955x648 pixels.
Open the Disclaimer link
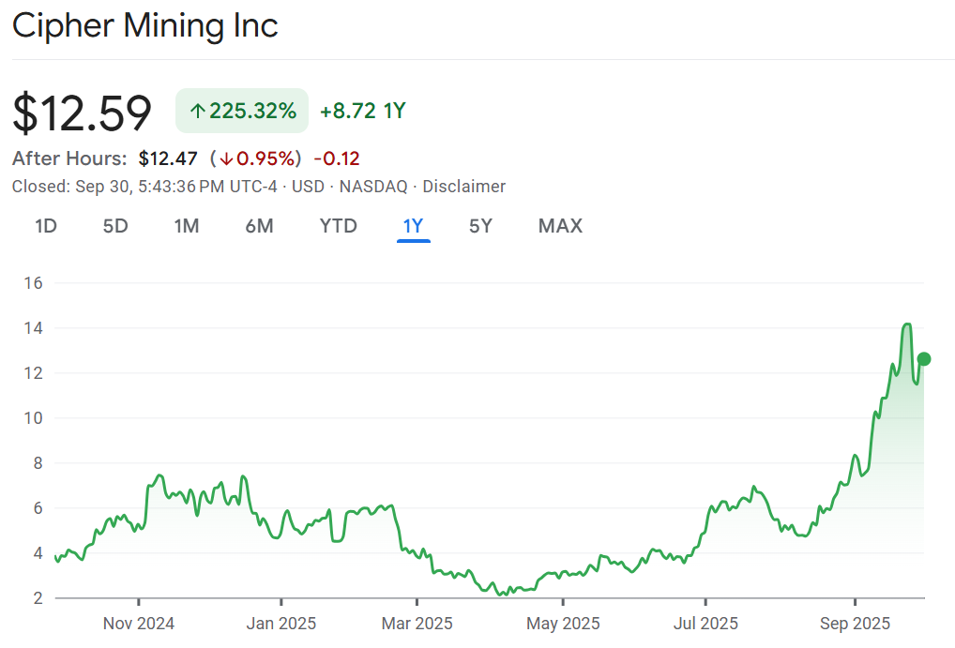(463, 187)
